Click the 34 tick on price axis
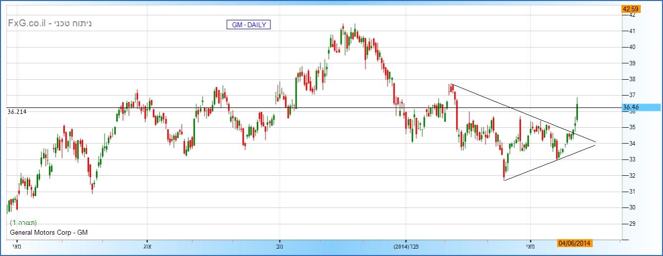663x256 pixels. coord(632,144)
